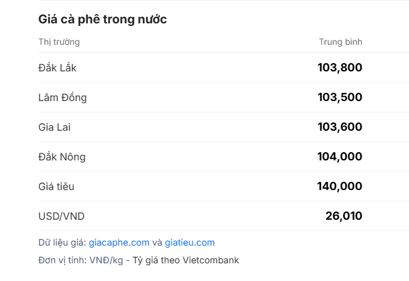The width and height of the screenshot is (409, 281).
Task: Click the Đắk Nông price 104,000
Action: (x=339, y=157)
